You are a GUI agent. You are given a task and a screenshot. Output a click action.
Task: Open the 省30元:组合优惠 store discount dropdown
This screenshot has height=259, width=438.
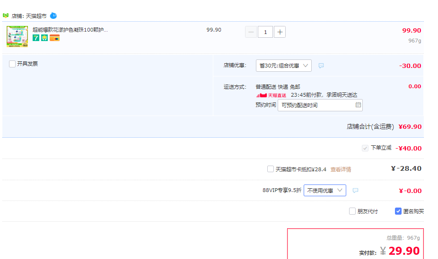[284, 66]
